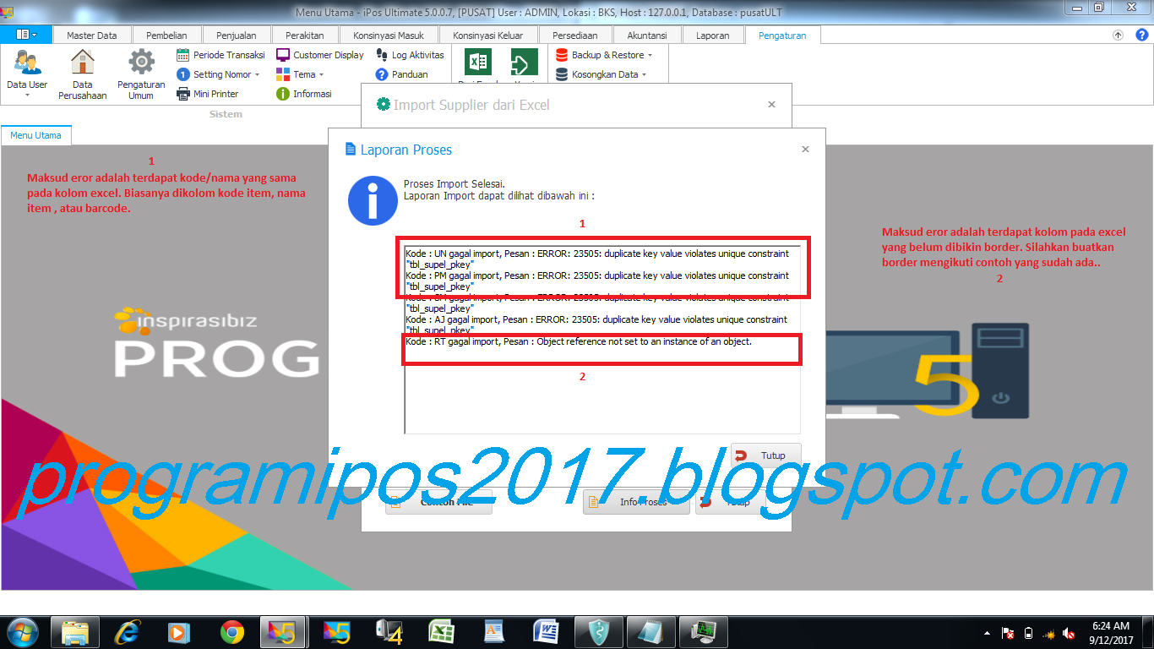Open iPos 4 taskbar icon

[x=389, y=632]
